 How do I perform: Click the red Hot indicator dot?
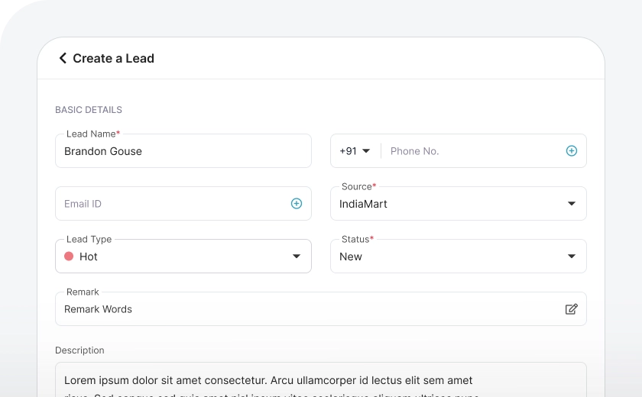pyautogui.click(x=69, y=257)
